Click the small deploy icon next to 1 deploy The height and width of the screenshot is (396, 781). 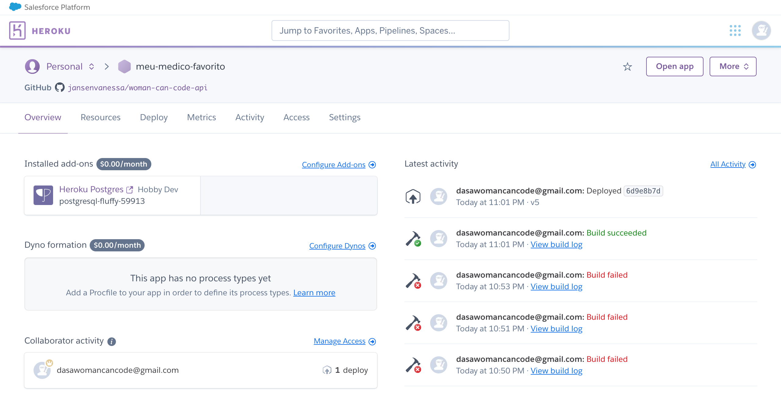[327, 370]
